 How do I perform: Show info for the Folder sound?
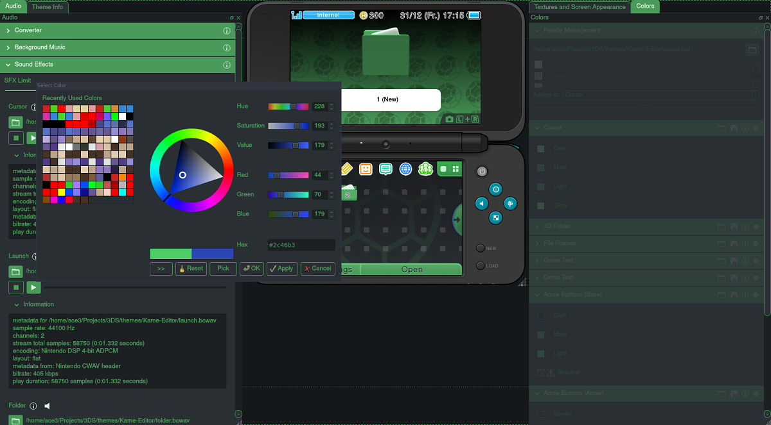(x=33, y=406)
